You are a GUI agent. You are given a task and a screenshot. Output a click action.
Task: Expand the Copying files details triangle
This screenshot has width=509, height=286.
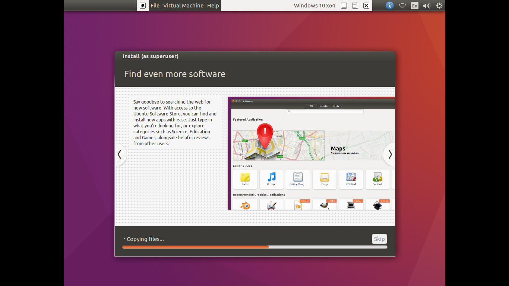124,239
